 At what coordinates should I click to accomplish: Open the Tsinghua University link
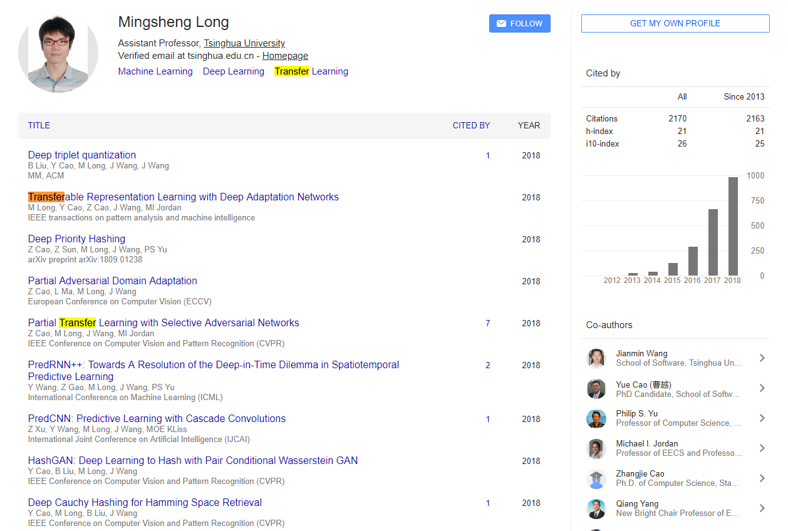[244, 43]
